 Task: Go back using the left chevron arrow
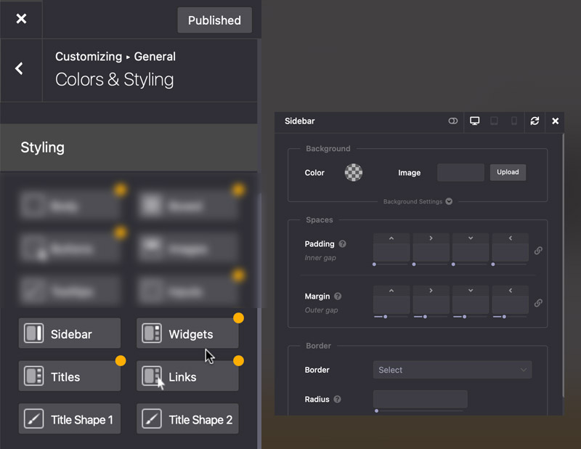click(x=20, y=68)
